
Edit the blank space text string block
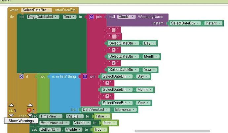click(114, 36)
